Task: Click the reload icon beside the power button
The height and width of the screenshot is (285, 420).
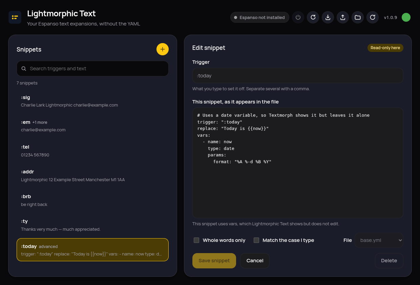Action: (x=313, y=17)
